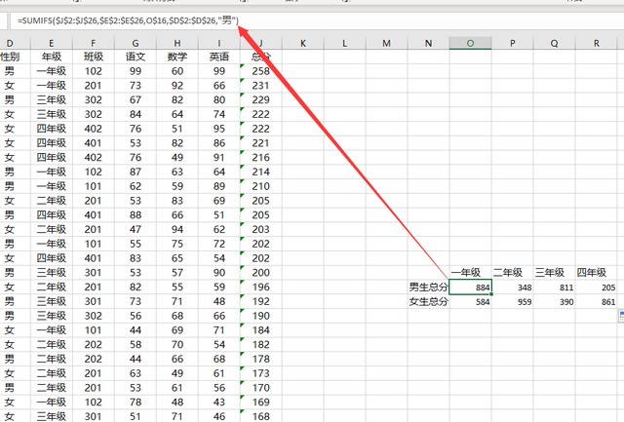Select total score cell 216

click(260, 158)
